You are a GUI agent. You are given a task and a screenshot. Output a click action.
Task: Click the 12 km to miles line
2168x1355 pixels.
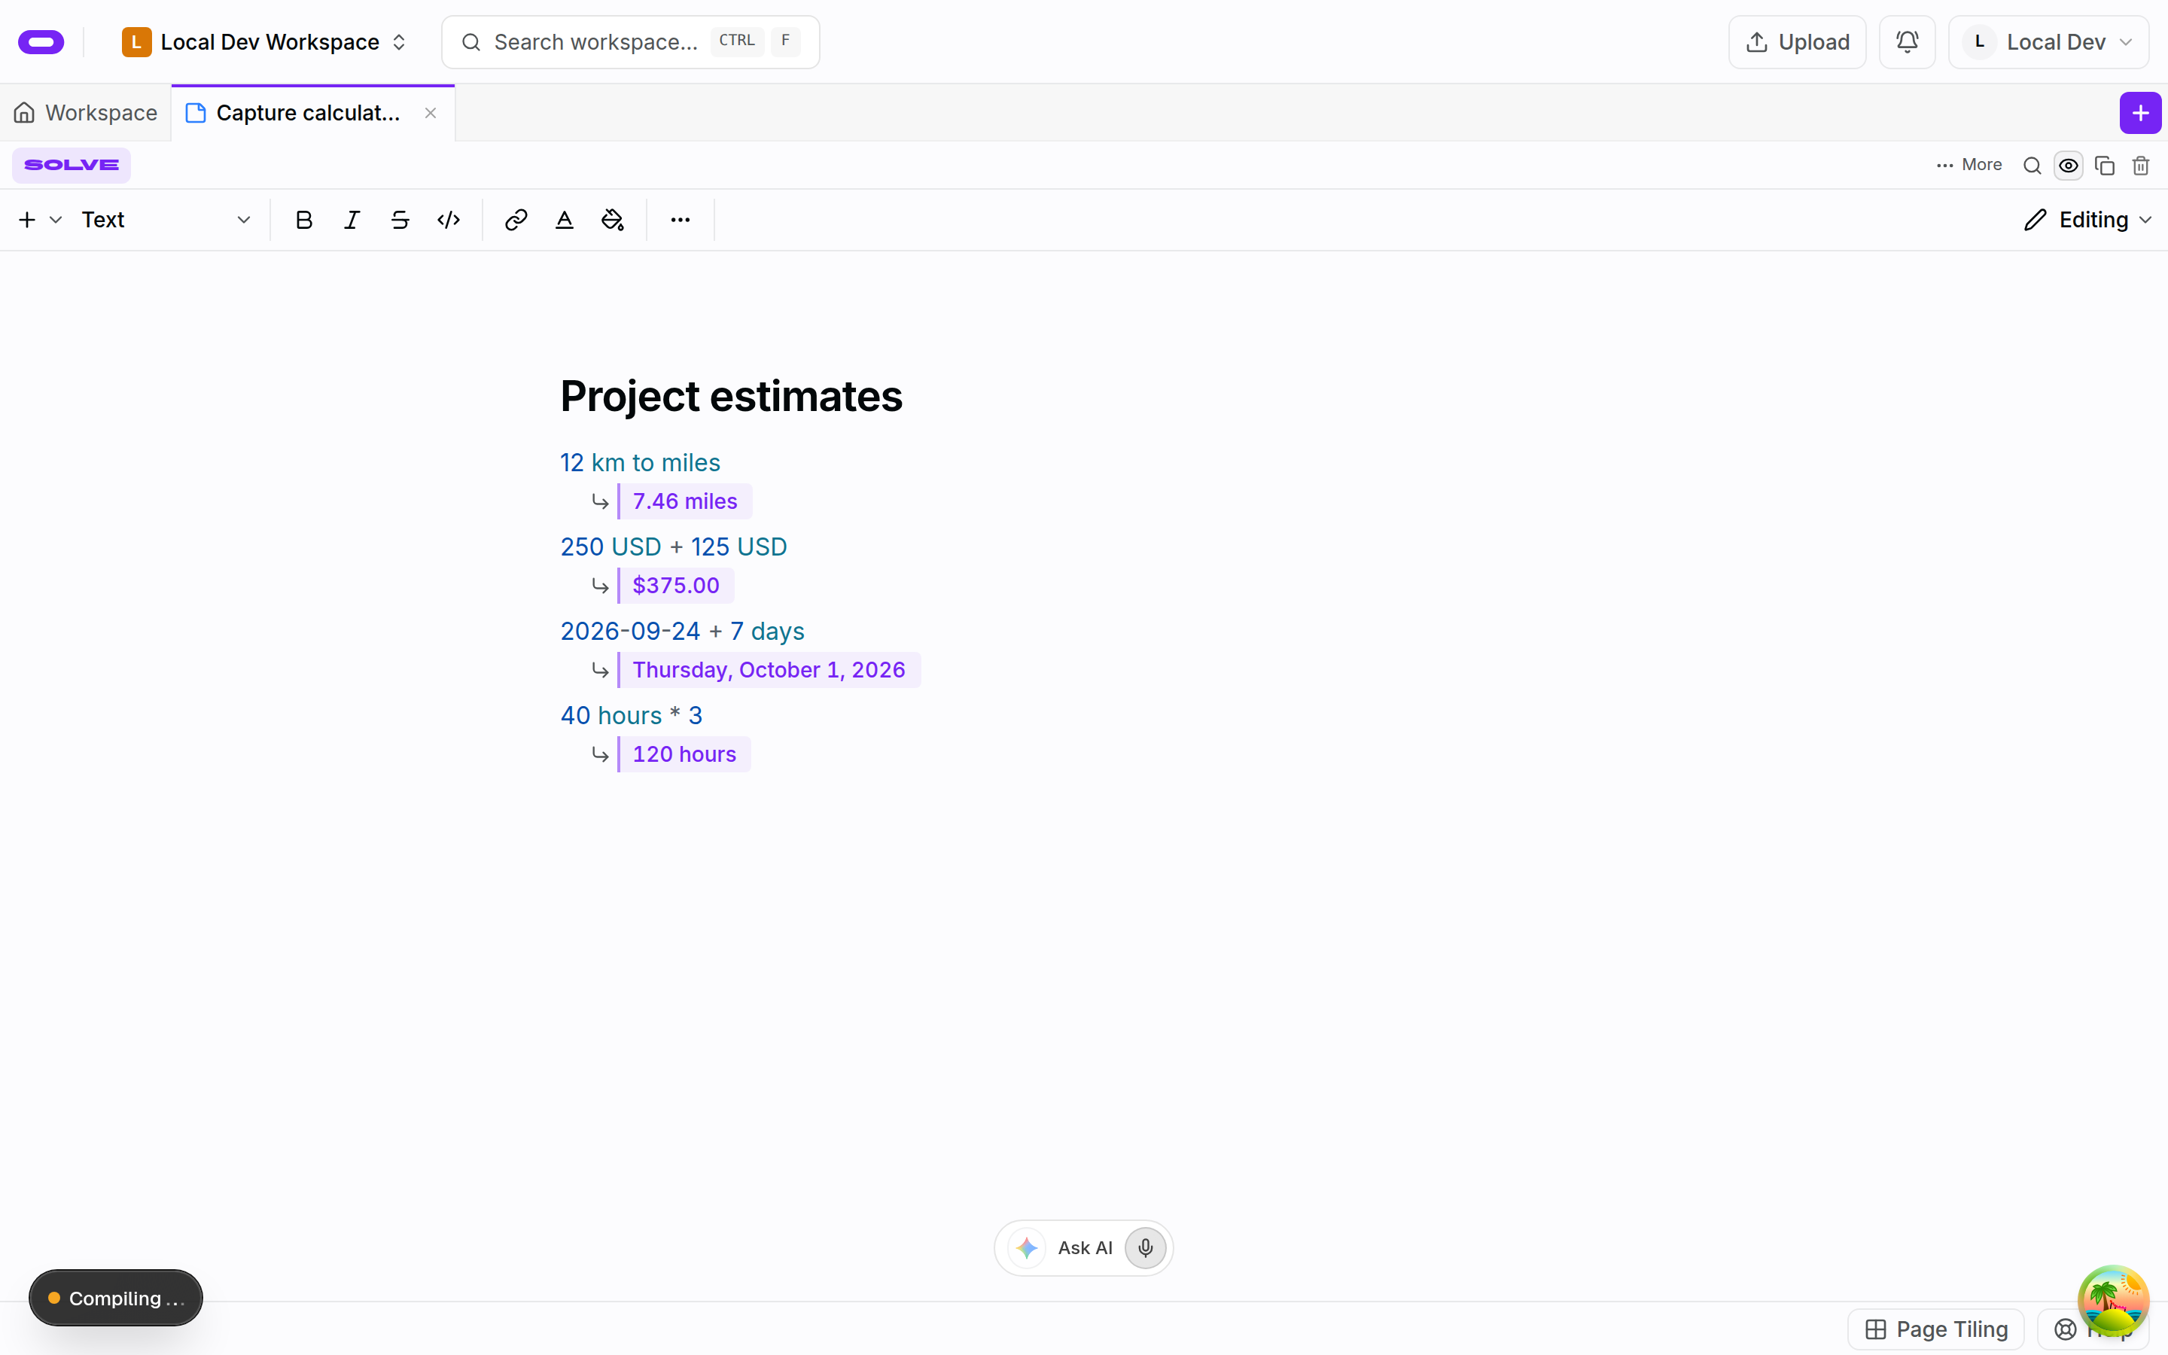pos(640,462)
